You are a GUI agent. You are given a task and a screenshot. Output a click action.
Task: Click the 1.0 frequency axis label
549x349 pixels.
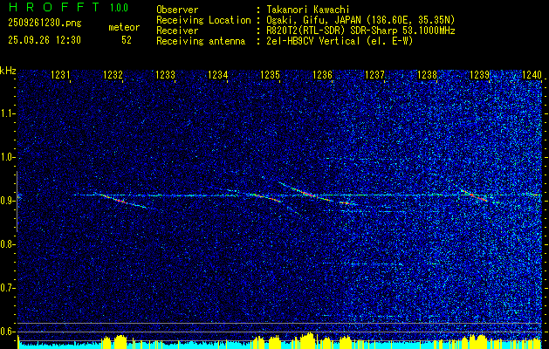[x=7, y=158]
